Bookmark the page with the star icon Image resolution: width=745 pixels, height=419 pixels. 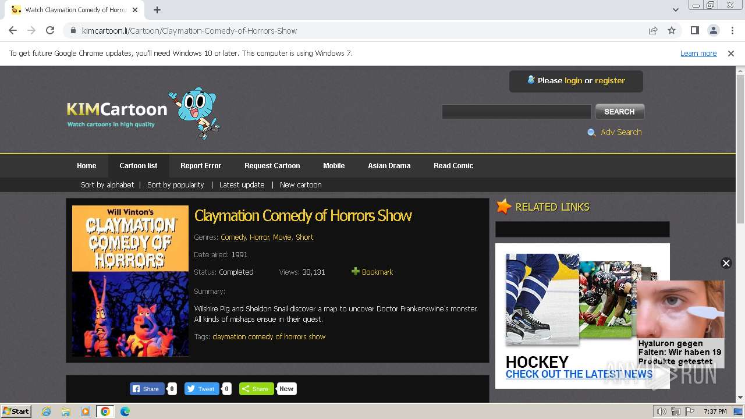[672, 30]
